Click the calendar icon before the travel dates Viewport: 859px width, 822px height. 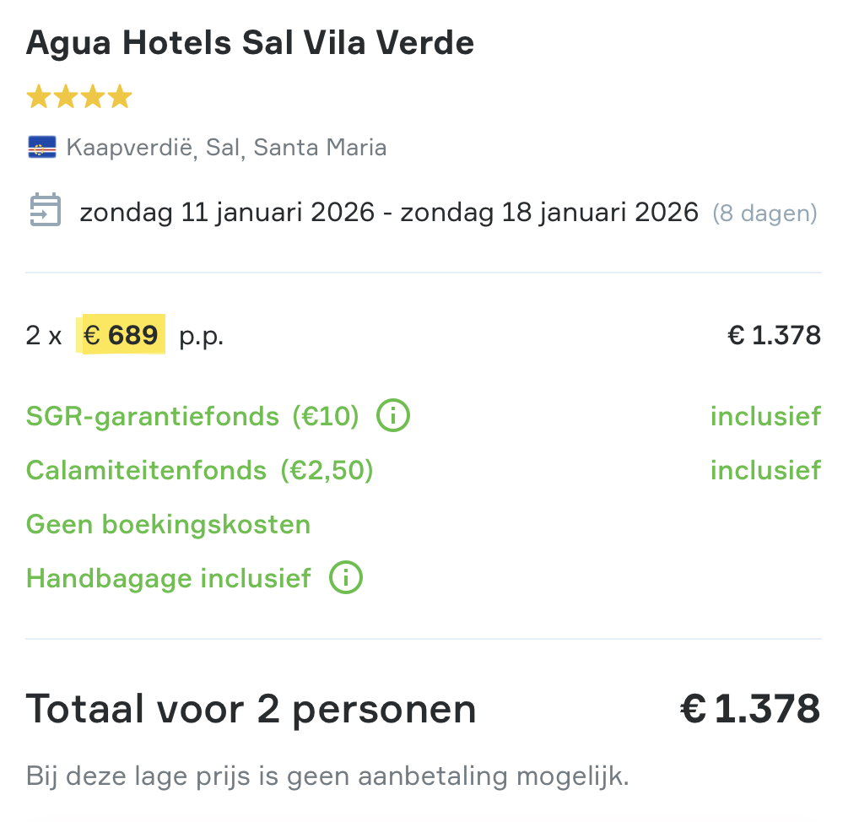click(x=46, y=211)
